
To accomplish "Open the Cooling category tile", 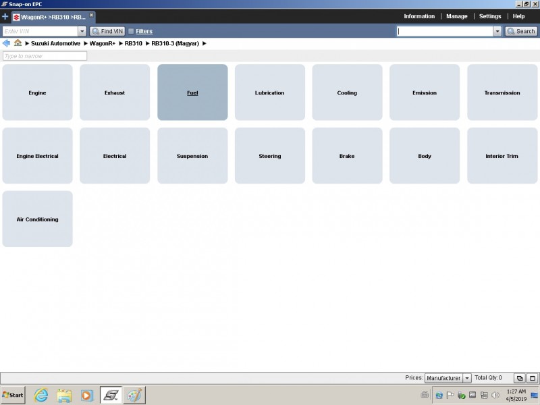I will [x=347, y=92].
